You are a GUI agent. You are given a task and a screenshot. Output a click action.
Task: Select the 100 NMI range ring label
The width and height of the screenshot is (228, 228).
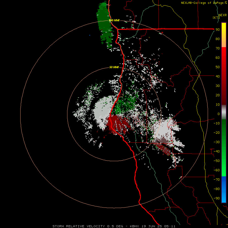point(114,20)
